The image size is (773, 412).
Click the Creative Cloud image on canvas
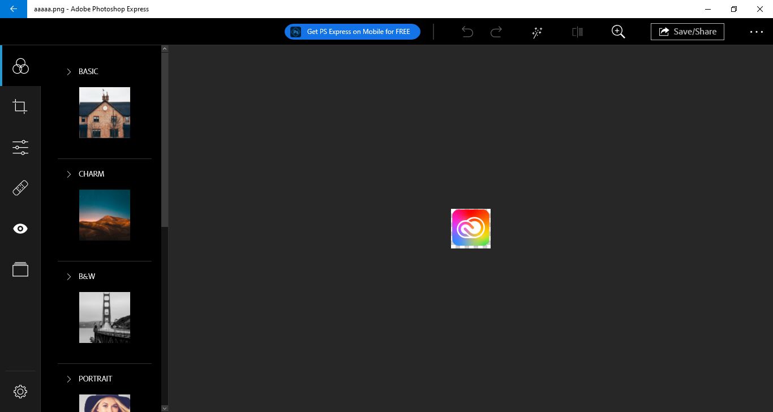point(471,229)
